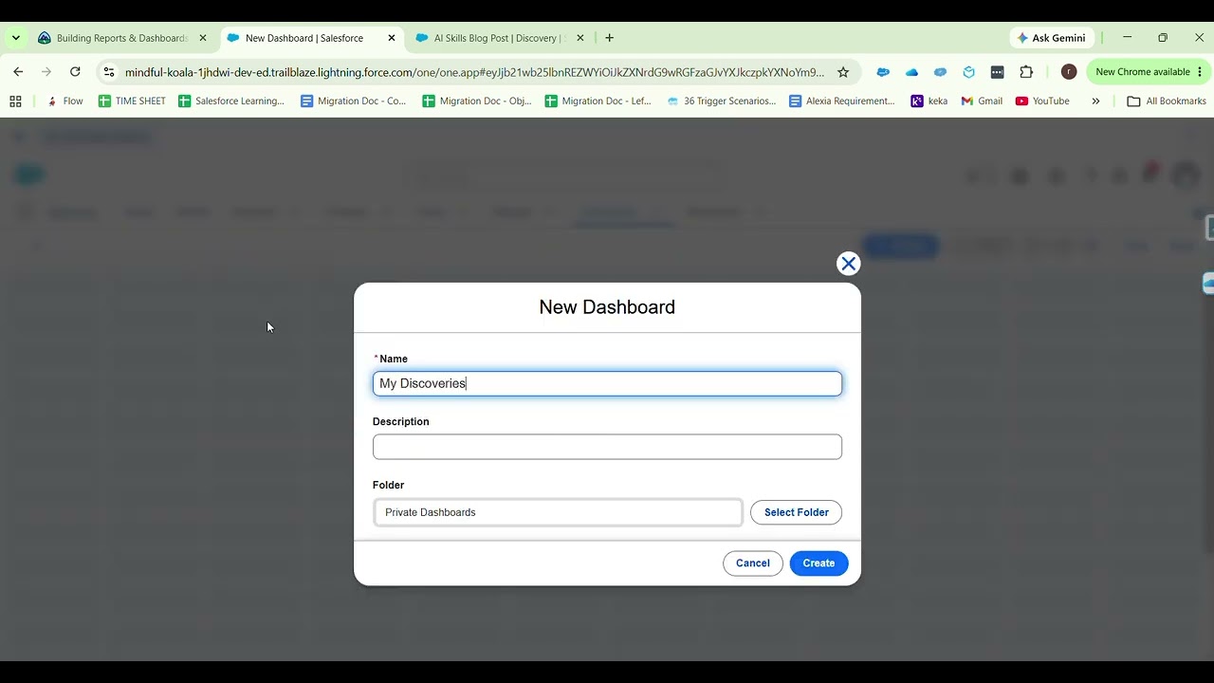The height and width of the screenshot is (683, 1214).
Task: Open a new browser tab
Action: (609, 38)
